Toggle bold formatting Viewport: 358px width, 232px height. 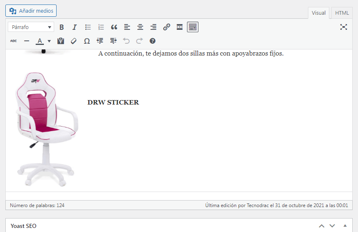[62, 27]
